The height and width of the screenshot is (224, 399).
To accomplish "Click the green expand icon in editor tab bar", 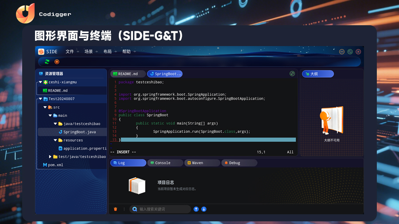I will point(292,73).
